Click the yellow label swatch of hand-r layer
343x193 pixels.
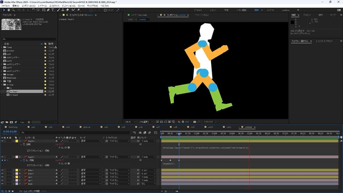tap(16, 141)
